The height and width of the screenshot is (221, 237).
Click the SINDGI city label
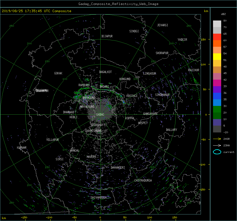coord(134,31)
